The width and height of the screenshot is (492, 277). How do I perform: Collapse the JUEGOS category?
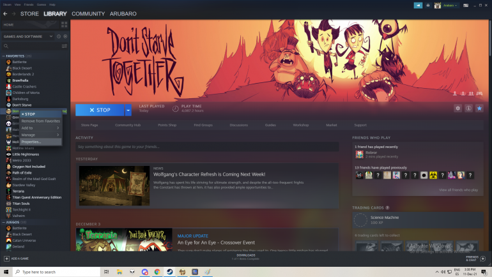[x=4, y=222]
